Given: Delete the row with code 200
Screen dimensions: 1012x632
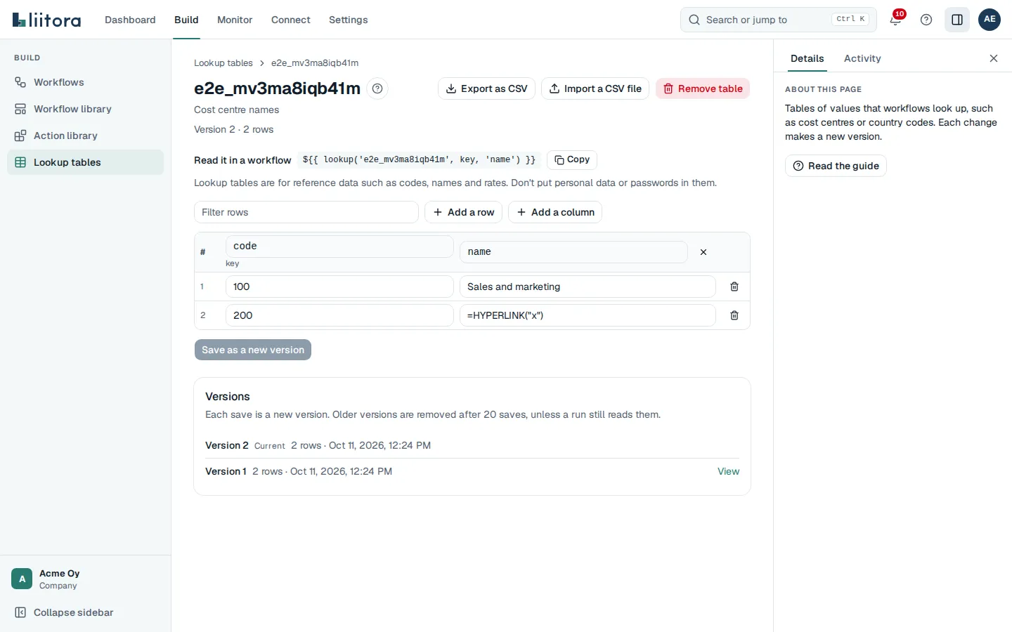Looking at the screenshot, I should pyautogui.click(x=734, y=315).
